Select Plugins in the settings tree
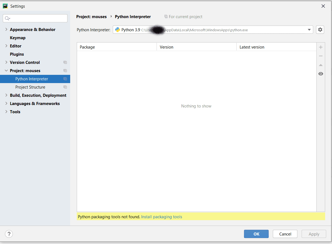Screen dimensions: 332x244 point(17,54)
